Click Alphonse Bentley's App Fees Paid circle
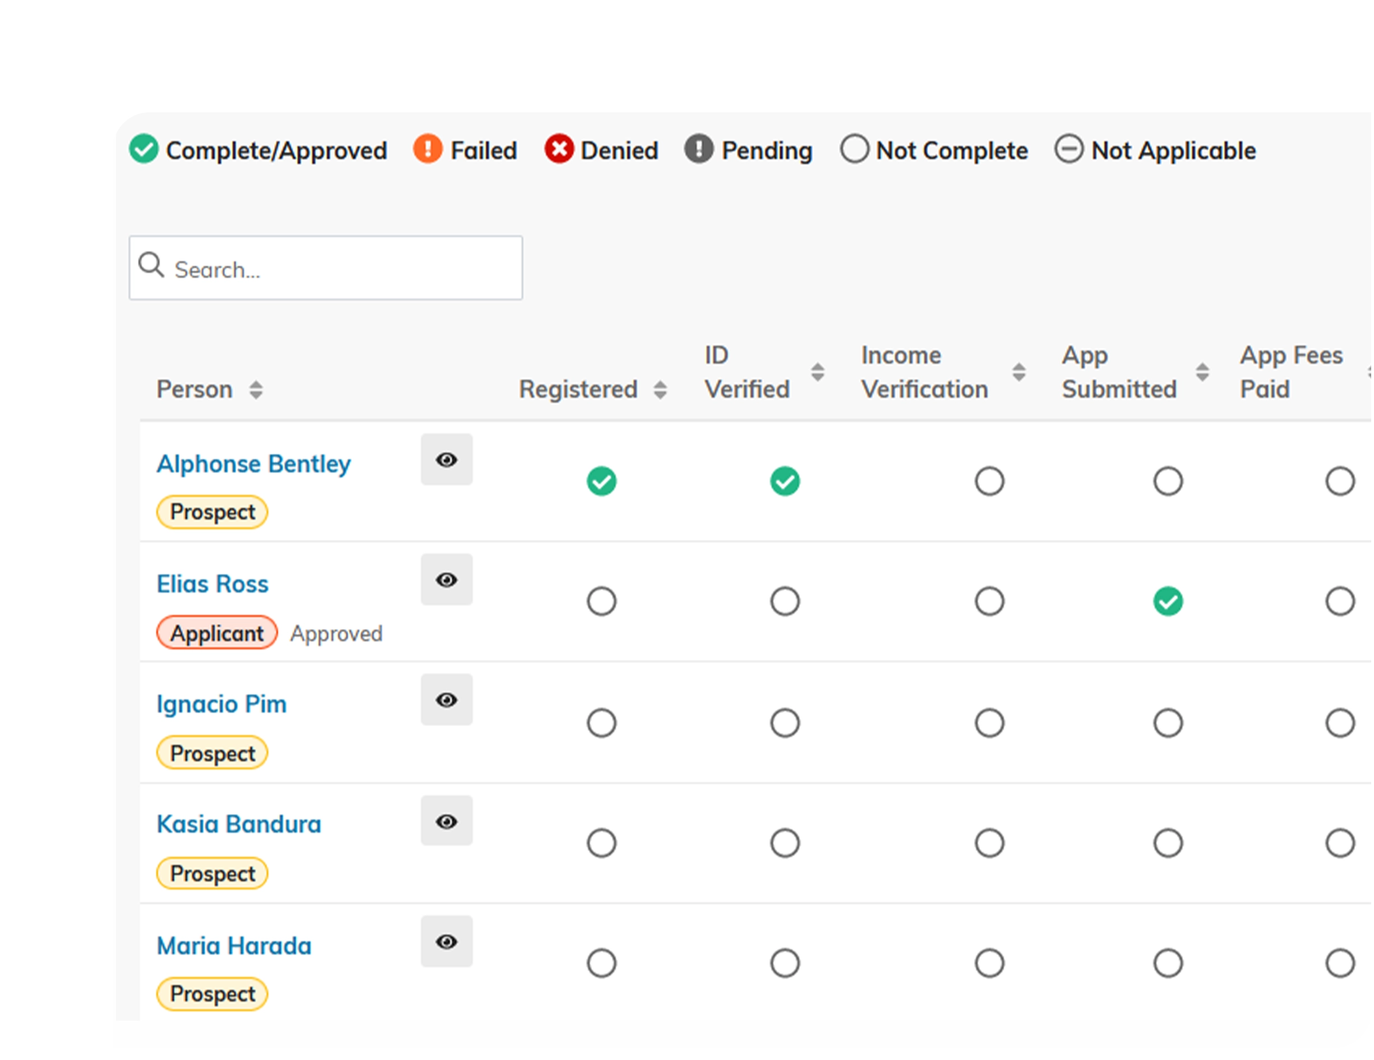 tap(1340, 482)
